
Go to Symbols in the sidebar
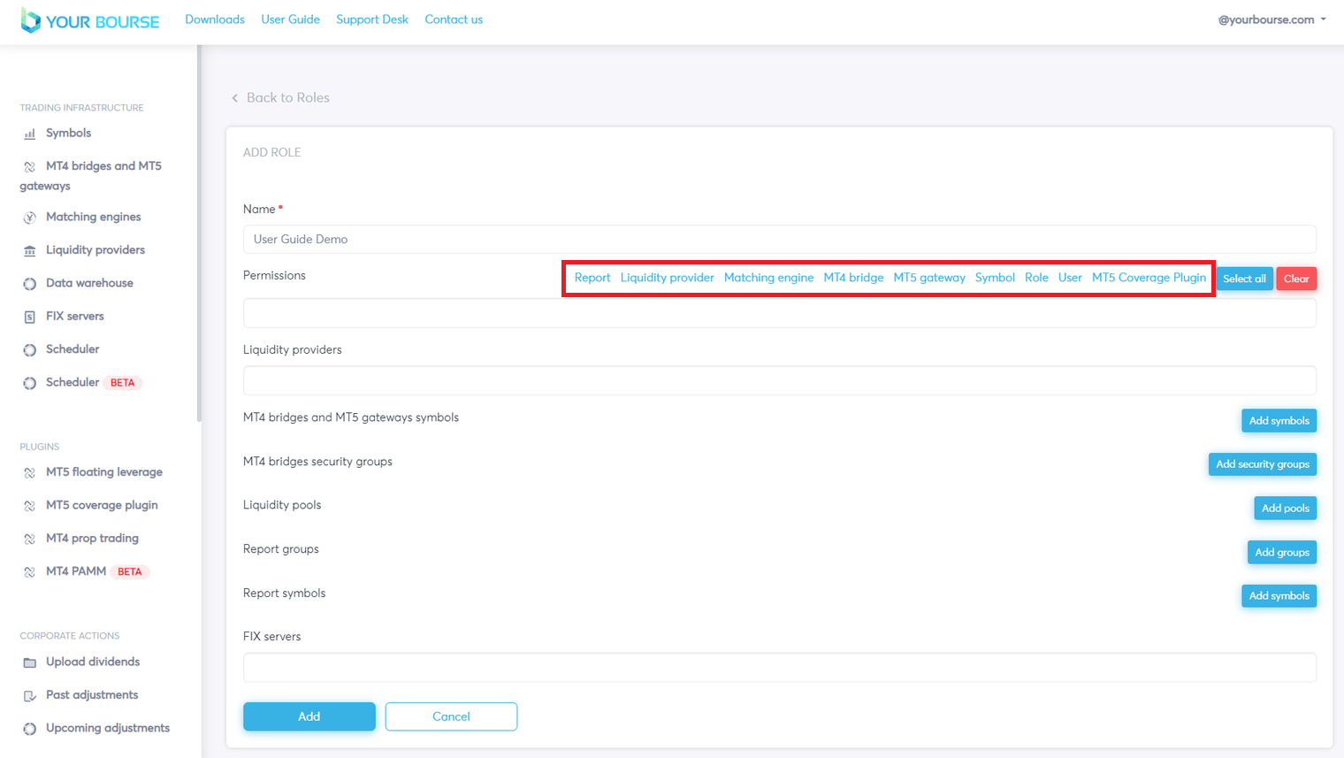[68, 133]
